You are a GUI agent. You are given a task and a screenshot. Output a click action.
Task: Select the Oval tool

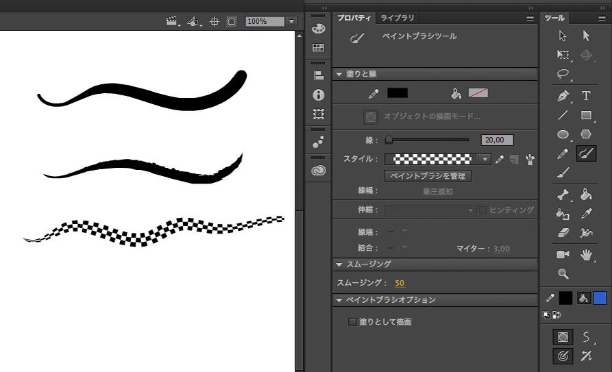tap(563, 135)
